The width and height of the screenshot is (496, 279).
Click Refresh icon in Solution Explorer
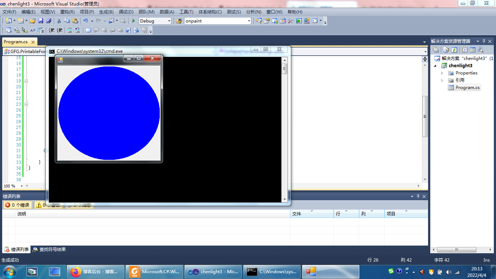[x=454, y=50]
